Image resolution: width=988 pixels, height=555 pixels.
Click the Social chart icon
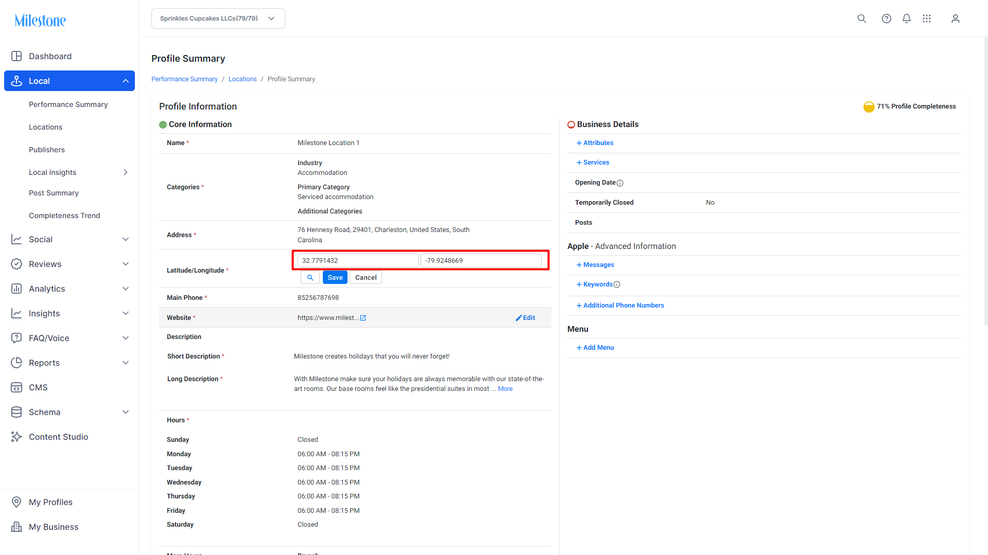pyautogui.click(x=16, y=239)
